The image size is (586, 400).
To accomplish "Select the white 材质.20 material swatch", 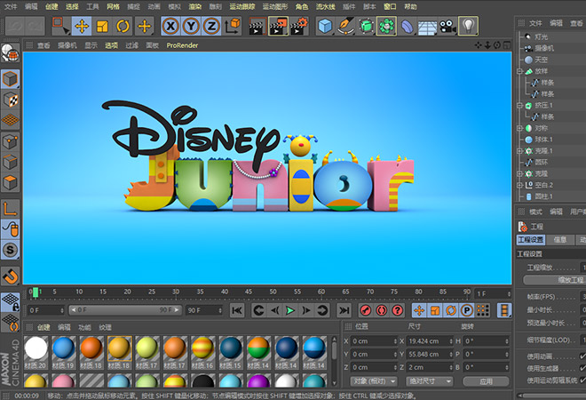I will [36, 348].
